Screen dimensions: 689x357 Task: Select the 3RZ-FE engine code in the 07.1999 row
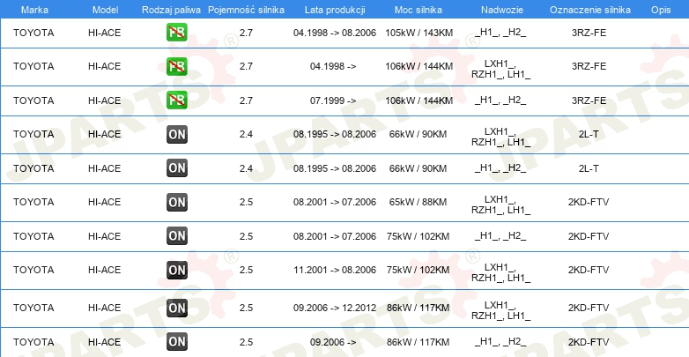pos(589,100)
